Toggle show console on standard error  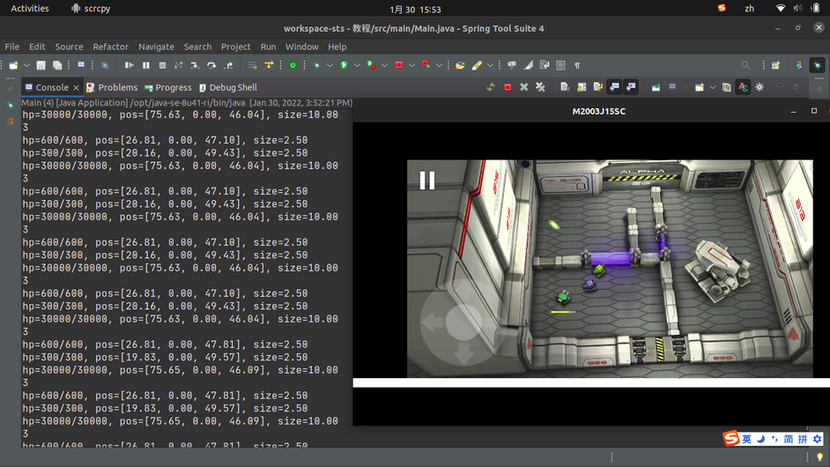point(631,87)
